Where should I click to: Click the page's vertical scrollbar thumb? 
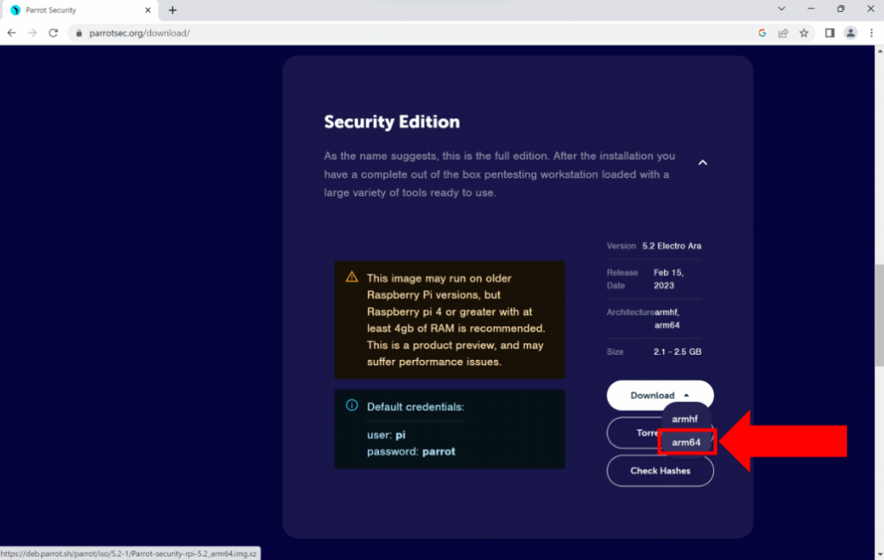[x=879, y=316]
